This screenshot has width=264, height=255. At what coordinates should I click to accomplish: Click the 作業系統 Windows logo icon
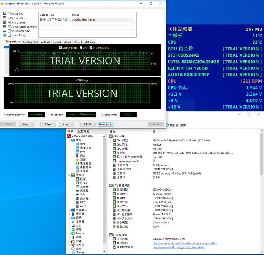tap(73, 210)
